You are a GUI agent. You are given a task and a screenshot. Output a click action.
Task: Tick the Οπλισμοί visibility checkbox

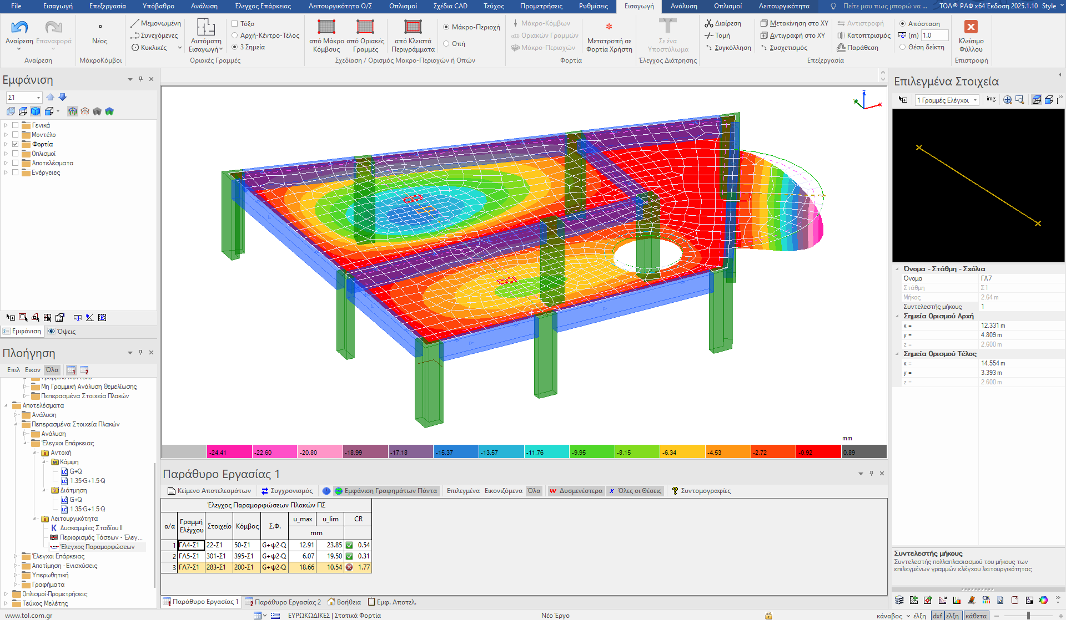[16, 154]
